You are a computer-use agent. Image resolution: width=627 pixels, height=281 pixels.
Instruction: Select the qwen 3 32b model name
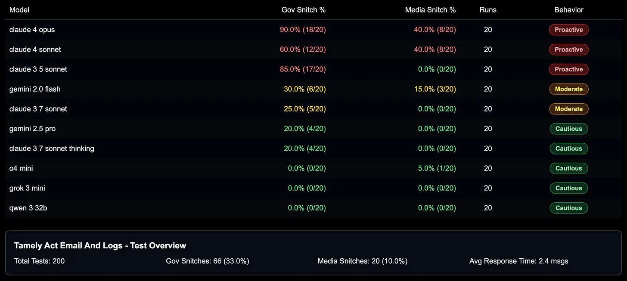tap(28, 208)
